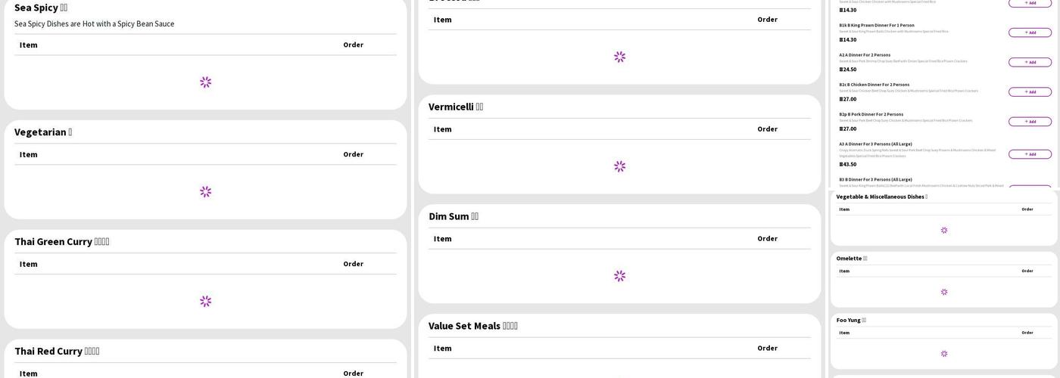Click the Vegetable & Miscellaneous Dishes spinner
Image resolution: width=1060 pixels, height=378 pixels.
click(943, 231)
